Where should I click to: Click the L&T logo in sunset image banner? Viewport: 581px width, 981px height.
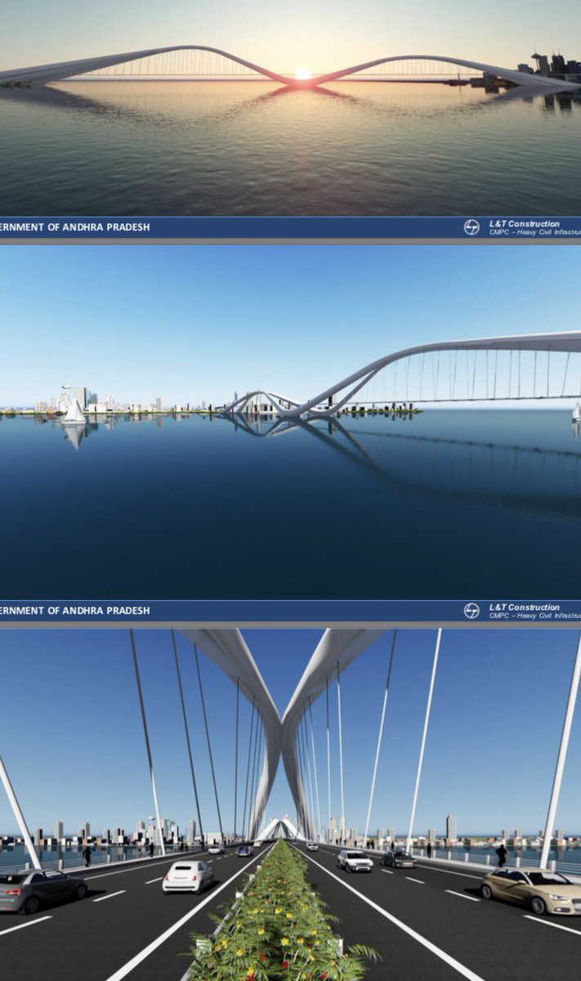tap(472, 227)
